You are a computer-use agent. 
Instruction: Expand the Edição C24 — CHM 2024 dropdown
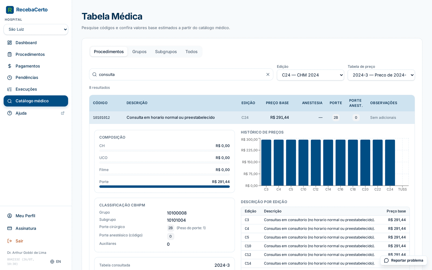(310, 75)
